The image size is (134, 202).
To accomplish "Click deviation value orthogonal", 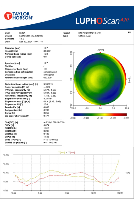I will (x=49, y=75).
